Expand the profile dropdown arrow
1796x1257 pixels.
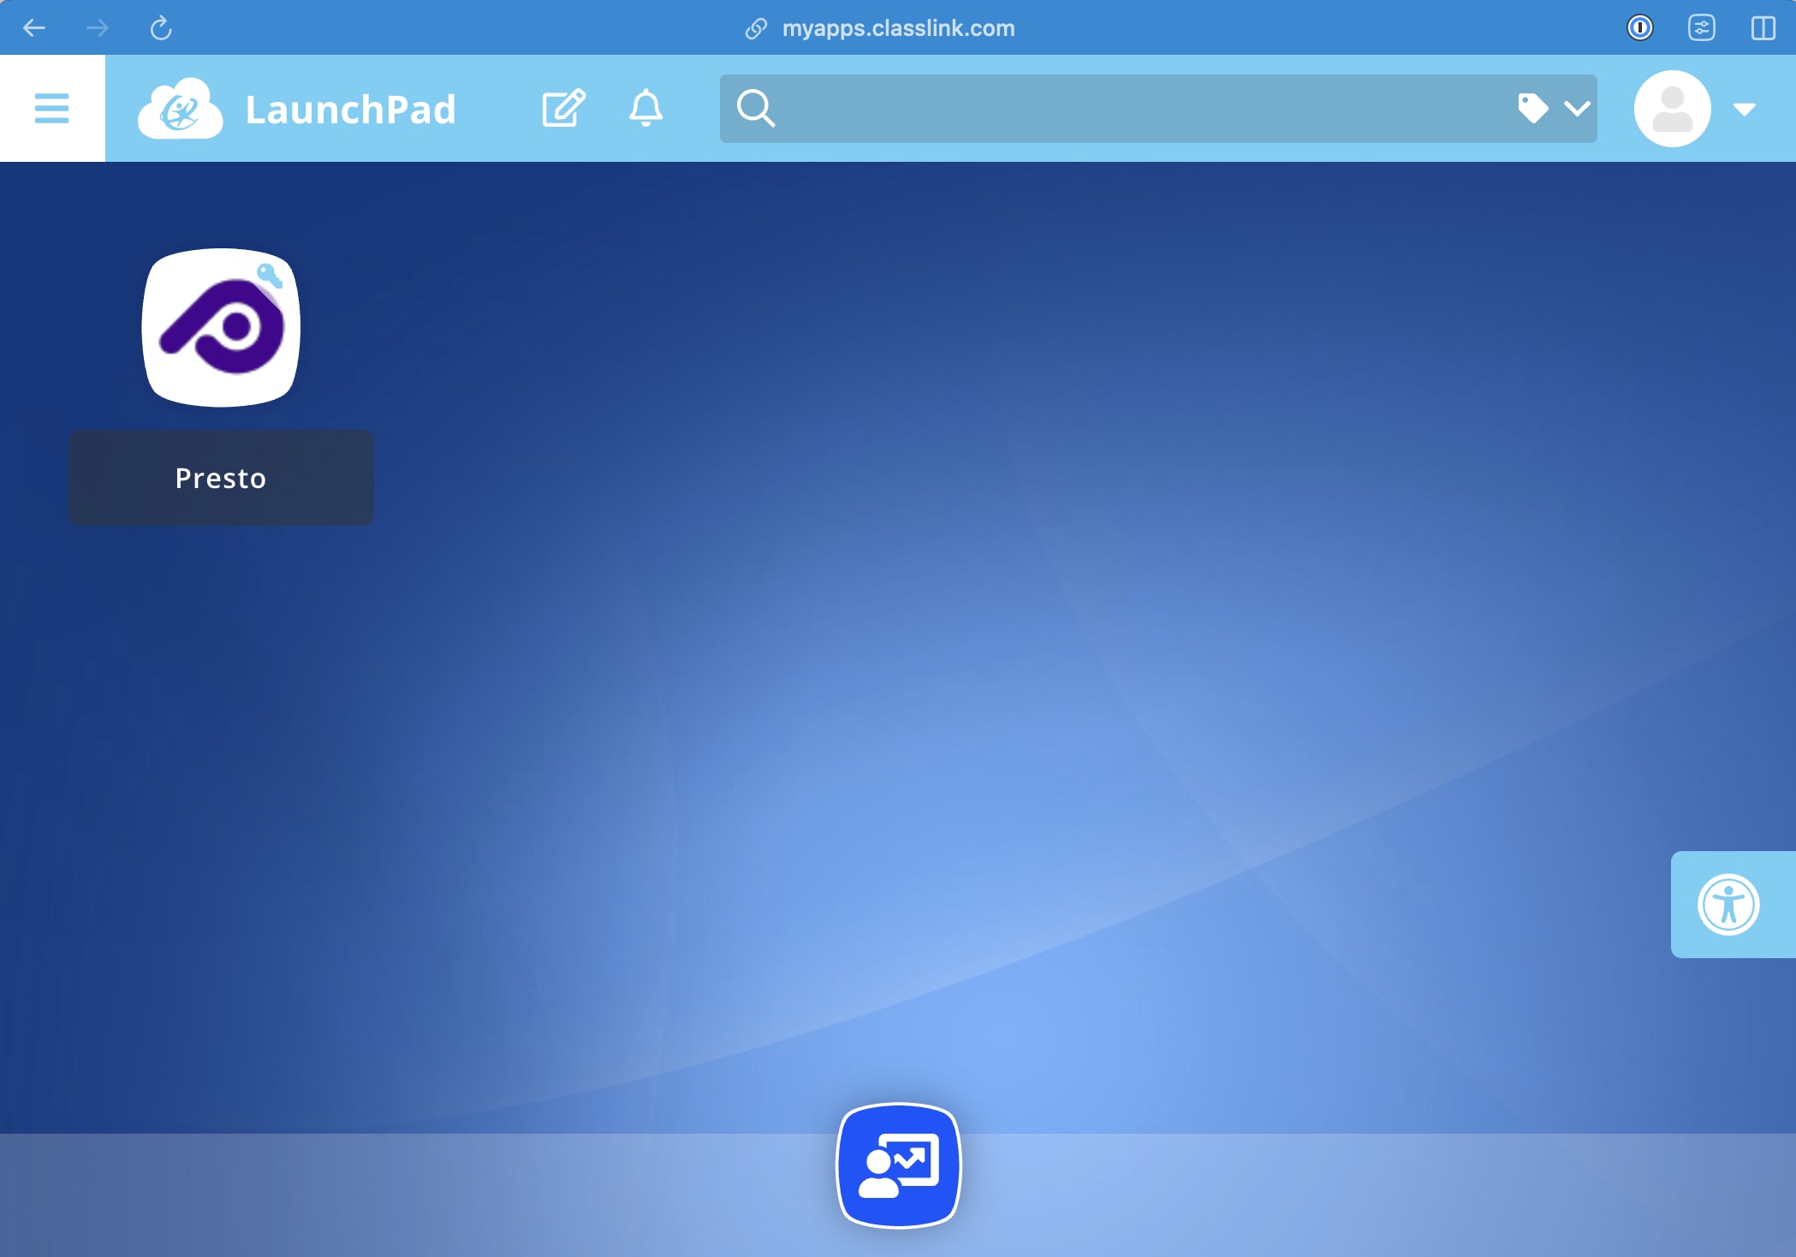(x=1744, y=109)
